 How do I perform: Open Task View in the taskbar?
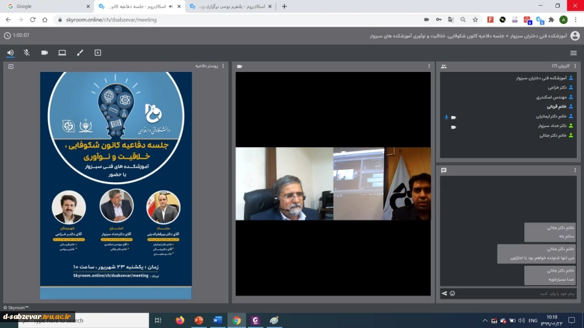click(158, 320)
